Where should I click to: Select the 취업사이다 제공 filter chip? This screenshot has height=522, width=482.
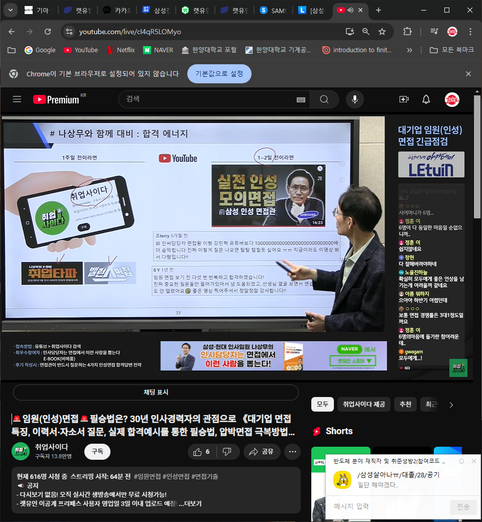click(364, 405)
